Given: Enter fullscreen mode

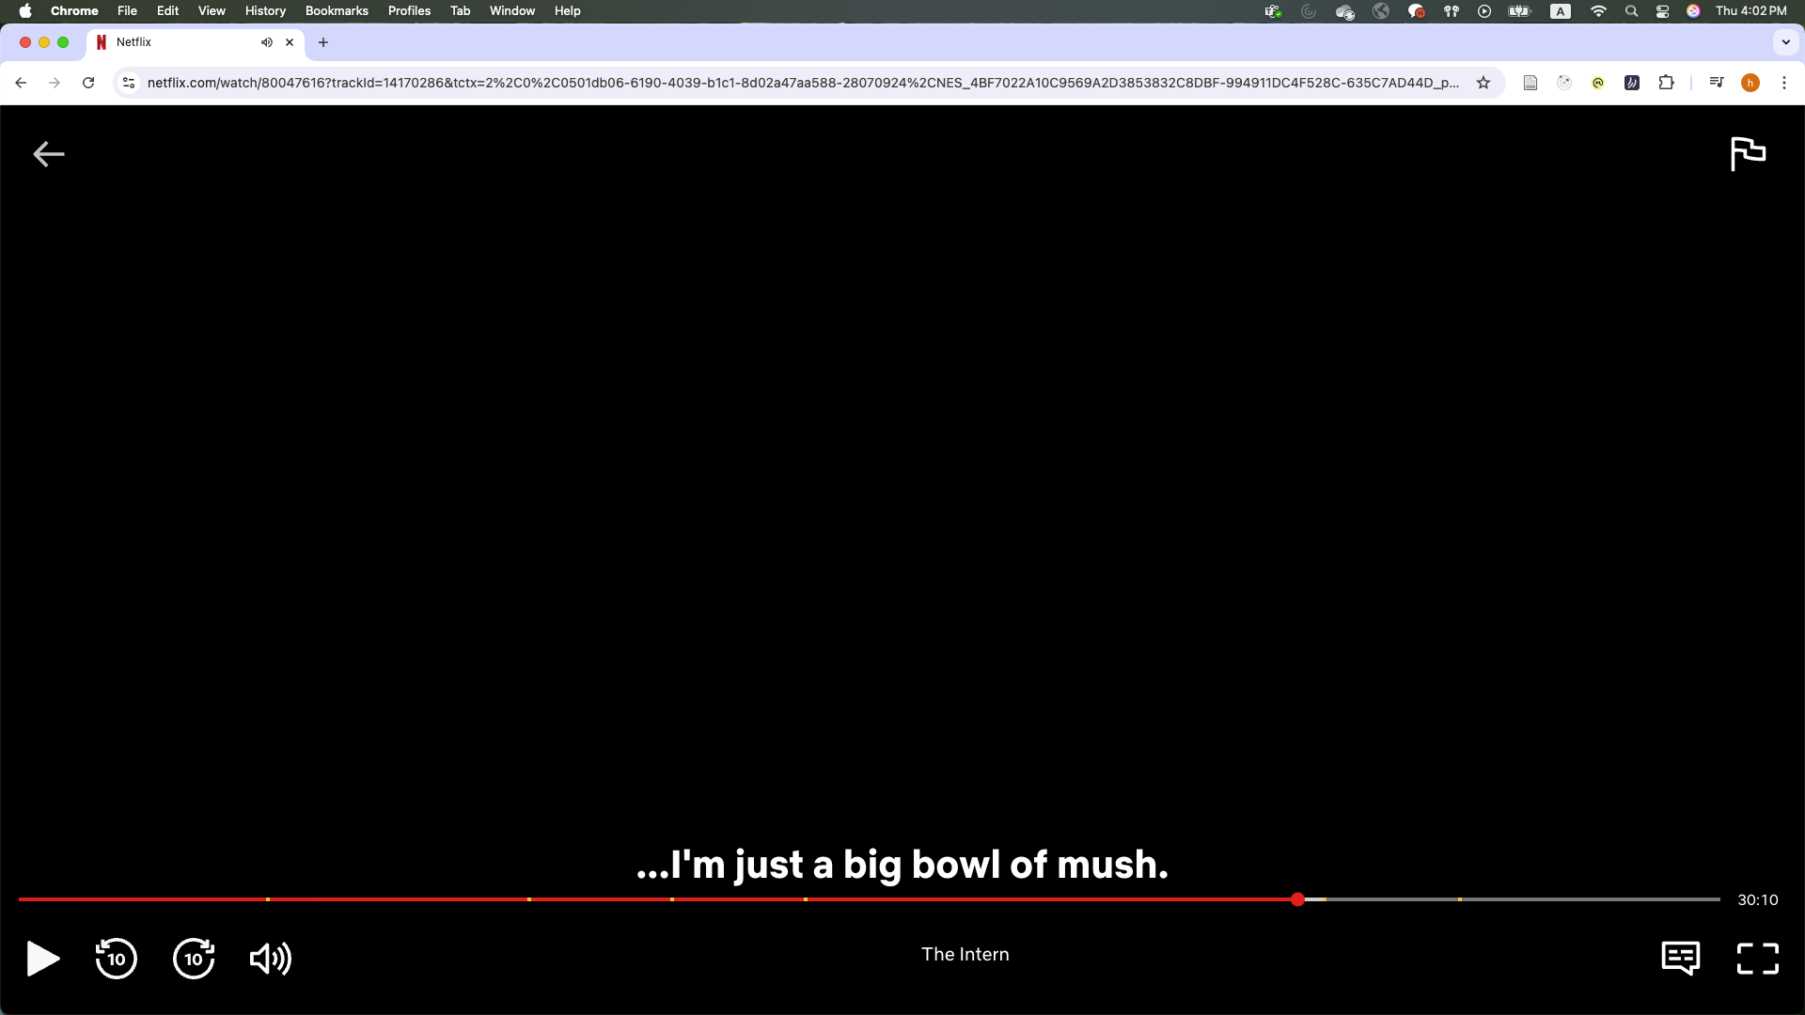Looking at the screenshot, I should pos(1757,959).
